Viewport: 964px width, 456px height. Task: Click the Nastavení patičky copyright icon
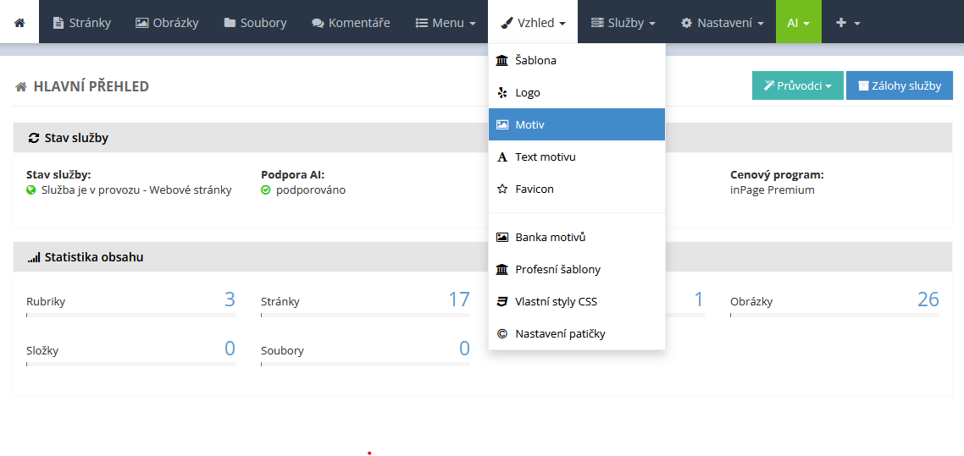[502, 334]
